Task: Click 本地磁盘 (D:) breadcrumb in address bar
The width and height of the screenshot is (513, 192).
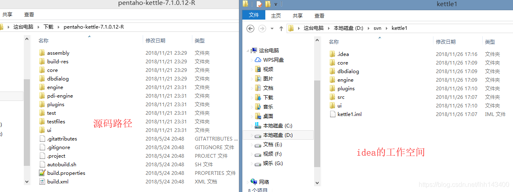Action: (x=349, y=28)
